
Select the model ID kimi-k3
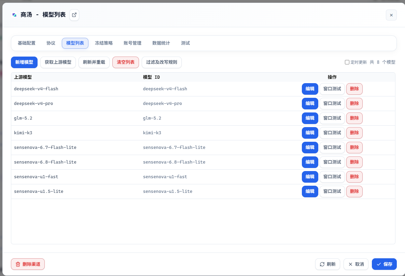(x=152, y=133)
